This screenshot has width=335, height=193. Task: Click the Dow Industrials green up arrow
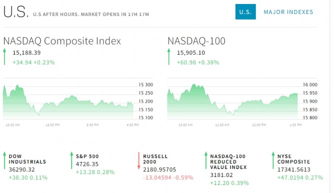(x=4, y=161)
